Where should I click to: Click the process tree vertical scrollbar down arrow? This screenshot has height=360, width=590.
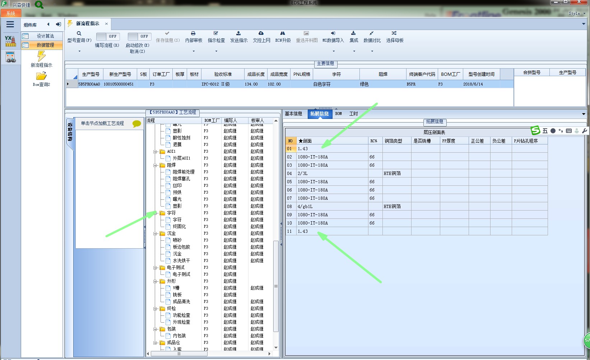click(x=276, y=348)
